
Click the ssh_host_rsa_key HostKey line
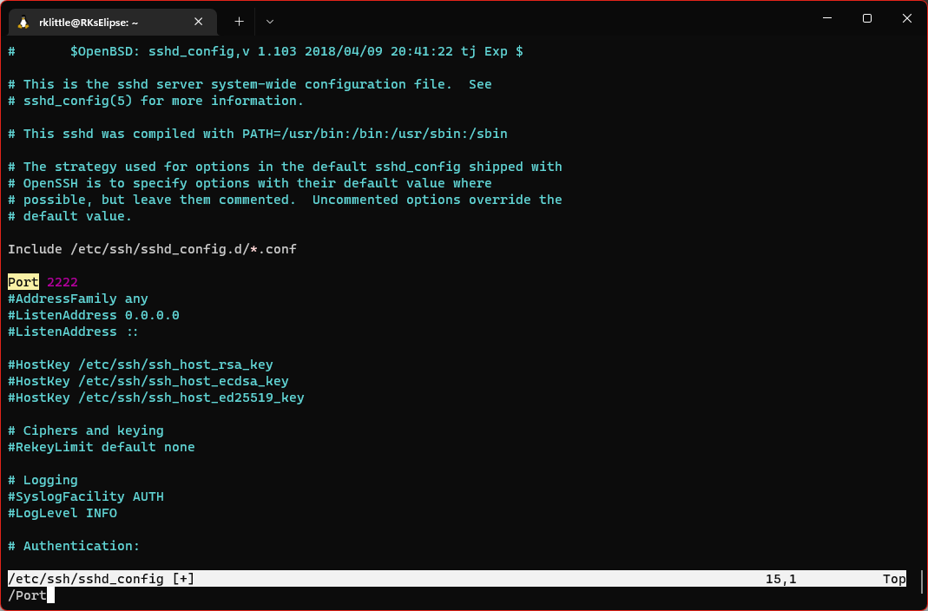tap(141, 365)
